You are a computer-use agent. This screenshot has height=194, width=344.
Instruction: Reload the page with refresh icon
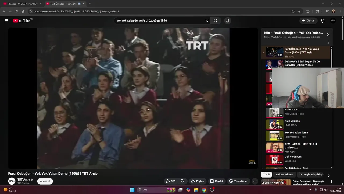coord(17,11)
